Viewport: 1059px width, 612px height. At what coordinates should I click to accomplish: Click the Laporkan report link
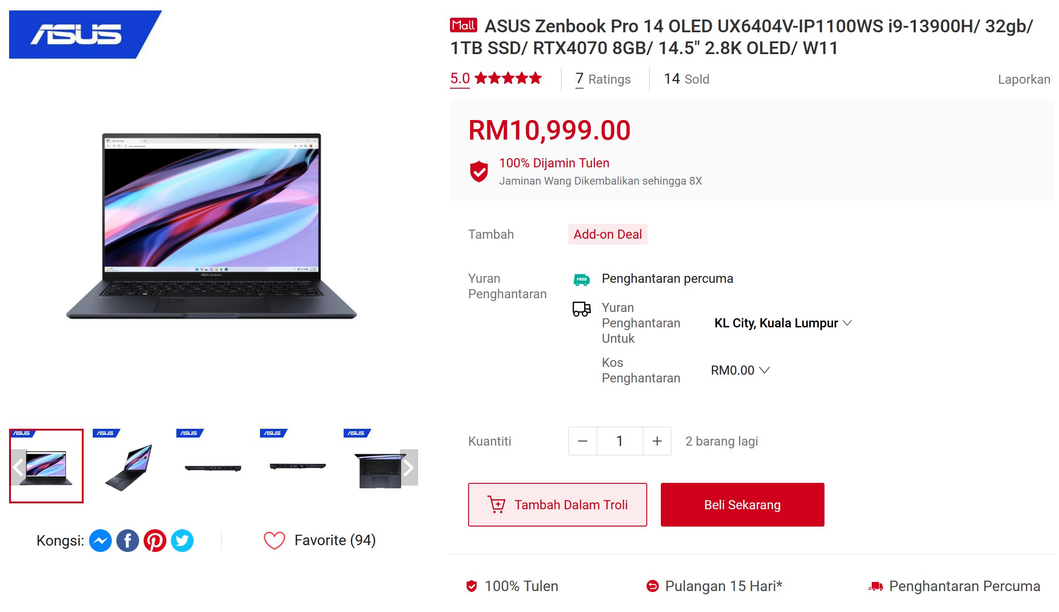point(1024,79)
